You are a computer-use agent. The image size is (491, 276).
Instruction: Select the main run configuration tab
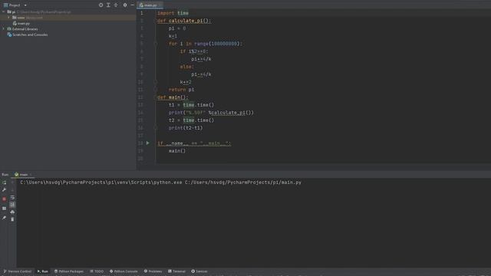[x=23, y=175]
